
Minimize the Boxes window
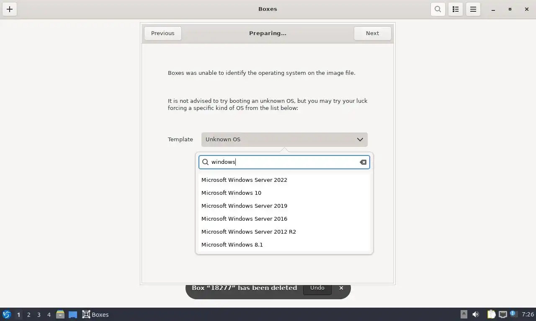click(x=493, y=9)
